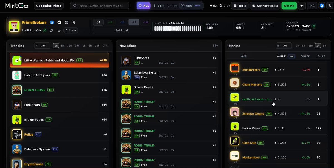
Task: Set the Trending timeframe to 5m
Action: [62, 46]
